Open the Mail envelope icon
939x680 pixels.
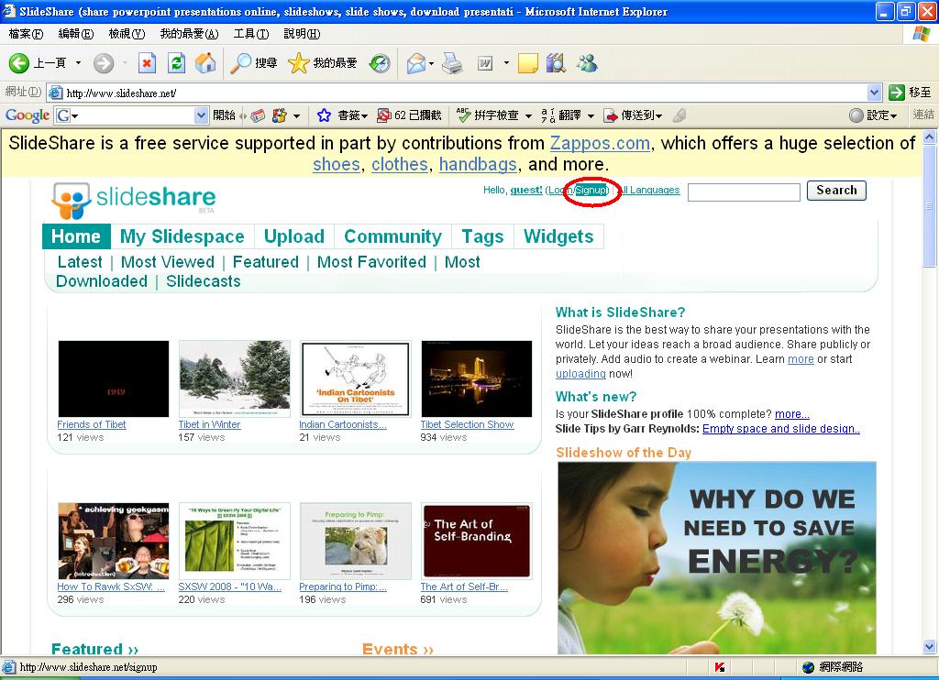click(415, 63)
